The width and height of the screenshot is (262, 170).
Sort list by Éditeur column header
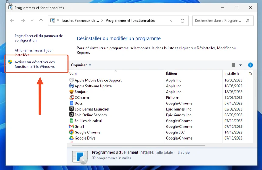pos(172,73)
